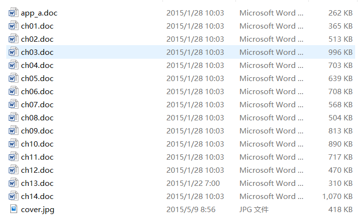
Task: Select the ch09.doc file name
Action: [37, 131]
